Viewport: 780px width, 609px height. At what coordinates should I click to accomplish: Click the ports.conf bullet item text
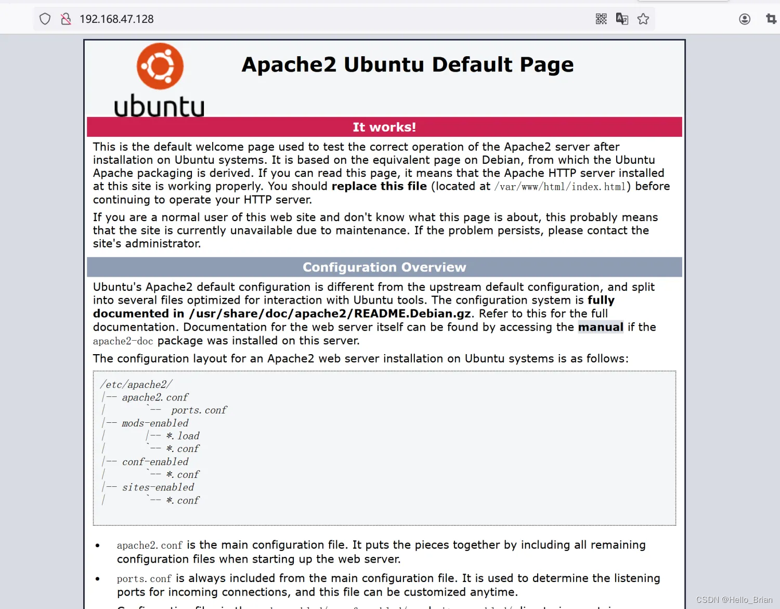point(388,585)
